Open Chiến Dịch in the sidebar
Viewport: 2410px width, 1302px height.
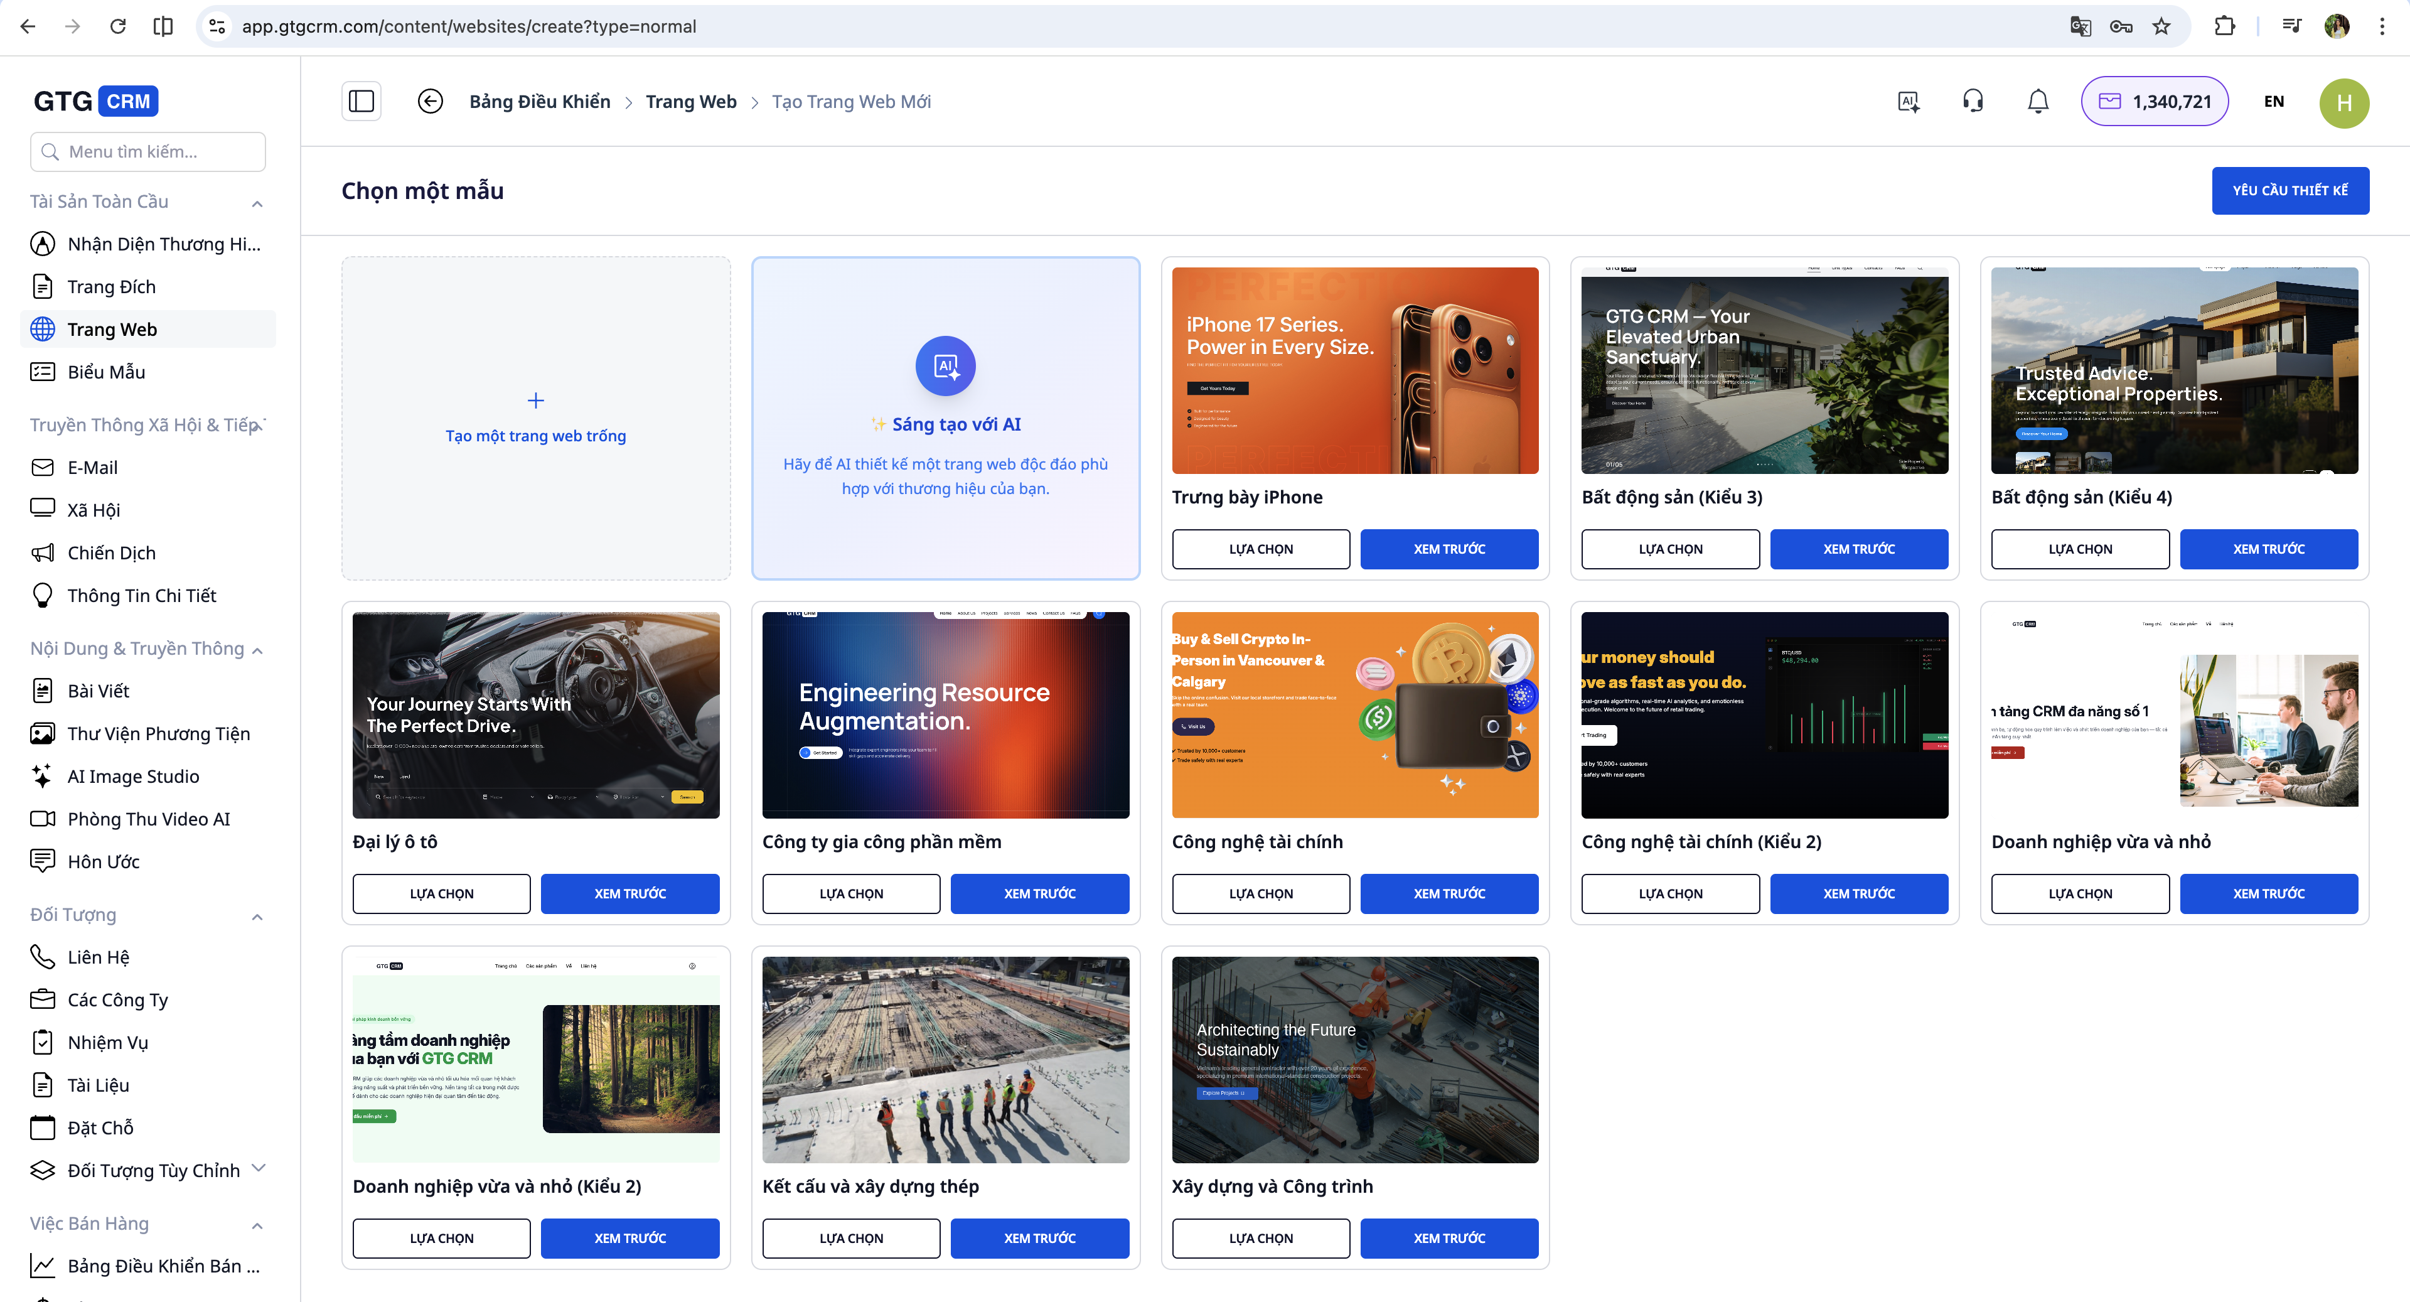(110, 552)
